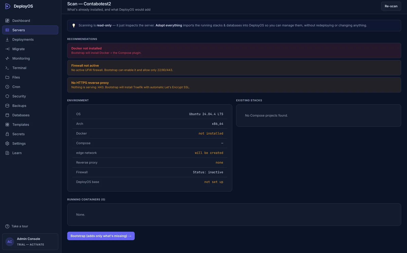Select Monitoring from the sidebar
407x253 pixels.
click(30, 58)
